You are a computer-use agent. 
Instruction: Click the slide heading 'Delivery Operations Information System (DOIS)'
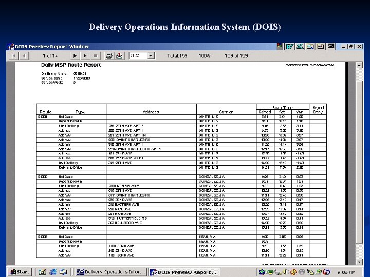[x=185, y=27]
